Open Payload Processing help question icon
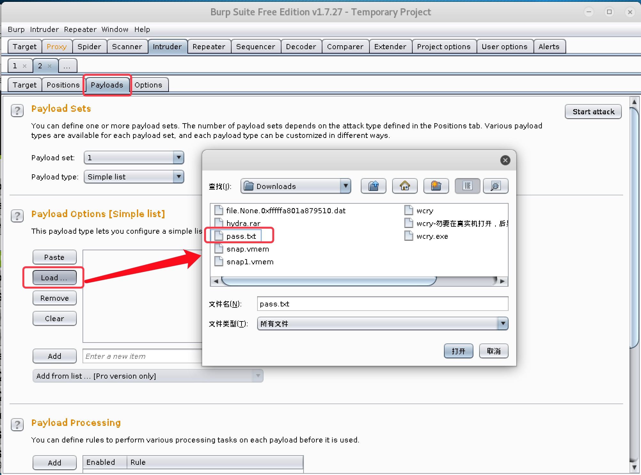The width and height of the screenshot is (641, 475). pyautogui.click(x=17, y=425)
